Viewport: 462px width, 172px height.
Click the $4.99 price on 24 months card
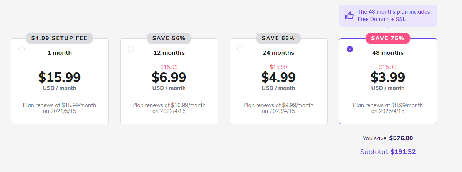tap(278, 77)
